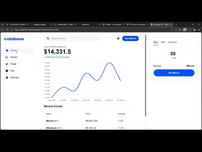This screenshot has height=152, width=202.
Task: Open the Copilot Chat button
Action: tap(197, 30)
